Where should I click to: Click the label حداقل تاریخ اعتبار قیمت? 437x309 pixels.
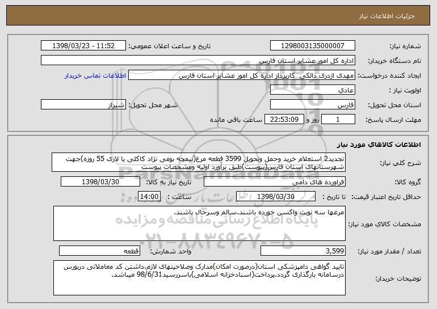pyautogui.click(x=386, y=197)
